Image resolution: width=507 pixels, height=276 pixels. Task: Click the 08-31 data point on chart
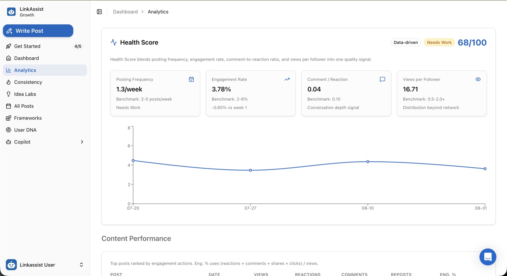click(x=485, y=169)
